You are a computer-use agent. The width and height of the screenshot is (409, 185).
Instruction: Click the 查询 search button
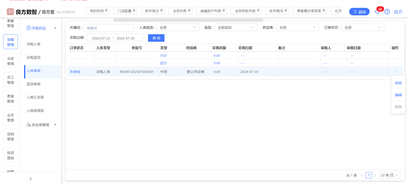point(156,38)
